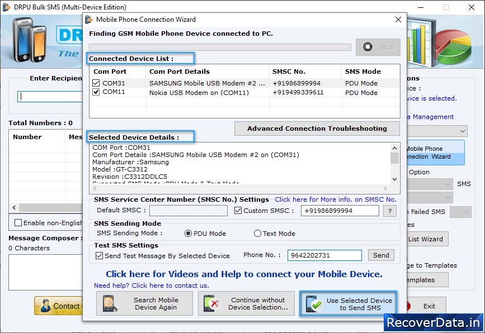Click the Com Port column header
The width and height of the screenshot is (485, 333).
coord(117,72)
